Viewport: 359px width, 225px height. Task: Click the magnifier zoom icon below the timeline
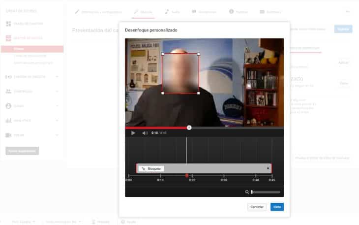pos(247,192)
